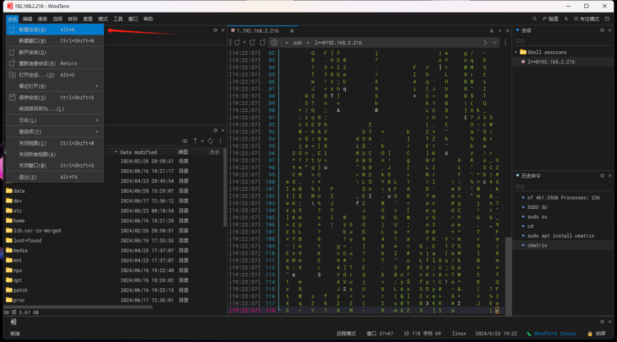Click the new session icon in terminal toolbar
Viewport: 617px width, 342px height.
click(237, 43)
